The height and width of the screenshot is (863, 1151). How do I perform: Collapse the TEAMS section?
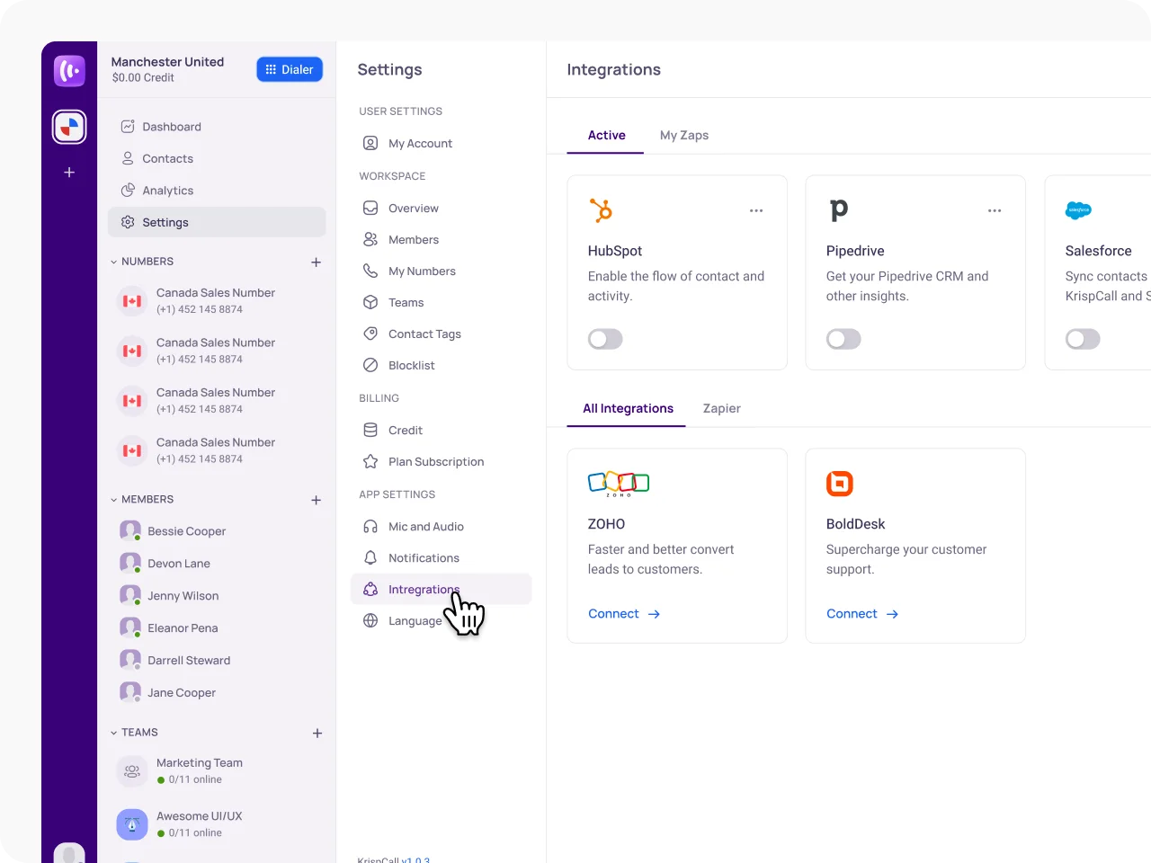(114, 733)
